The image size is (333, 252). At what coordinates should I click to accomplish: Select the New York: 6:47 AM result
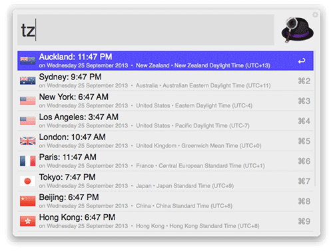(165, 101)
